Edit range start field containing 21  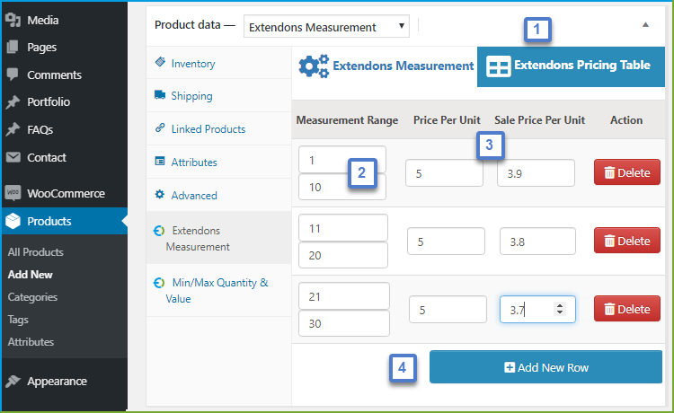(344, 295)
